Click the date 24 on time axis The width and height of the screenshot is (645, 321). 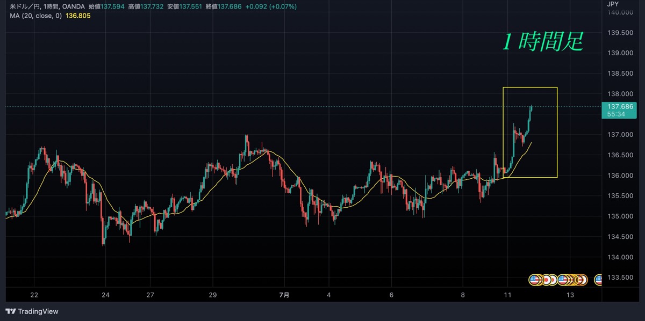point(105,295)
